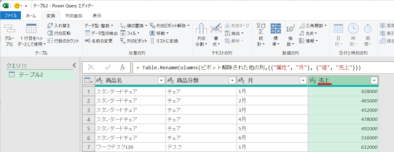Screen dimensions: 394x152
Task: Click the 3月 cell
Action: (x=272, y=110)
